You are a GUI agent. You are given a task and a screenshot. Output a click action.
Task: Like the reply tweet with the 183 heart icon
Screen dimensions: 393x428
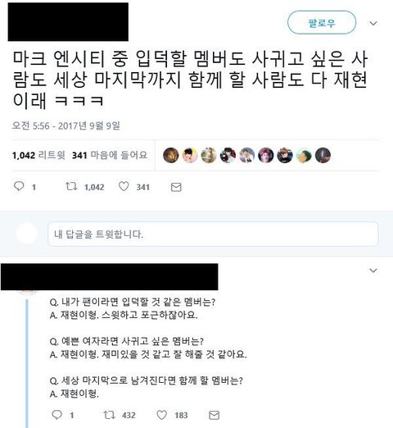click(x=161, y=415)
